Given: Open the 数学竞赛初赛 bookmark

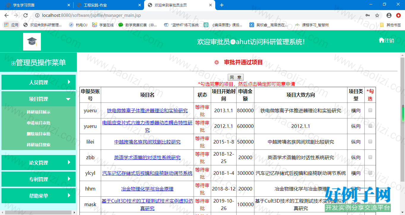Looking at the screenshot, I should [138, 25].
